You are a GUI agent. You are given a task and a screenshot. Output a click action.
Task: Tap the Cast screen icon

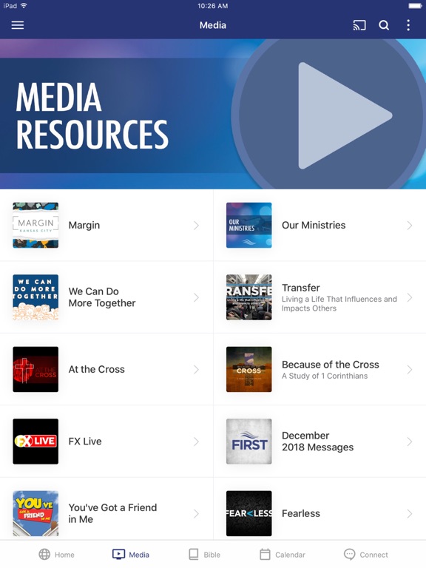359,25
